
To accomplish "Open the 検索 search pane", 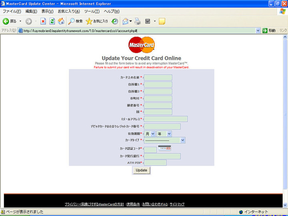I will [x=75, y=21].
